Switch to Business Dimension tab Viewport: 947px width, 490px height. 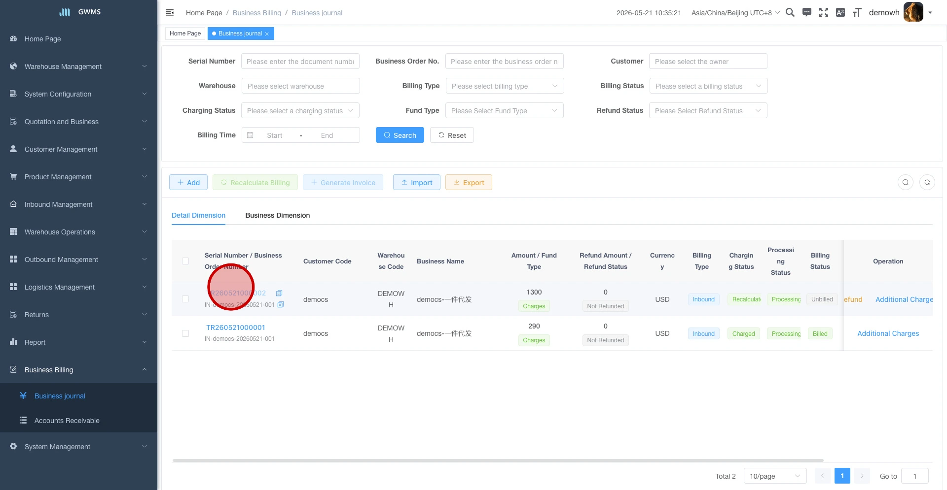click(x=278, y=215)
